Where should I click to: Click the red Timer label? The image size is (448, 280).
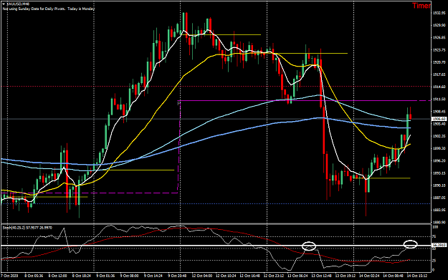coord(421,6)
